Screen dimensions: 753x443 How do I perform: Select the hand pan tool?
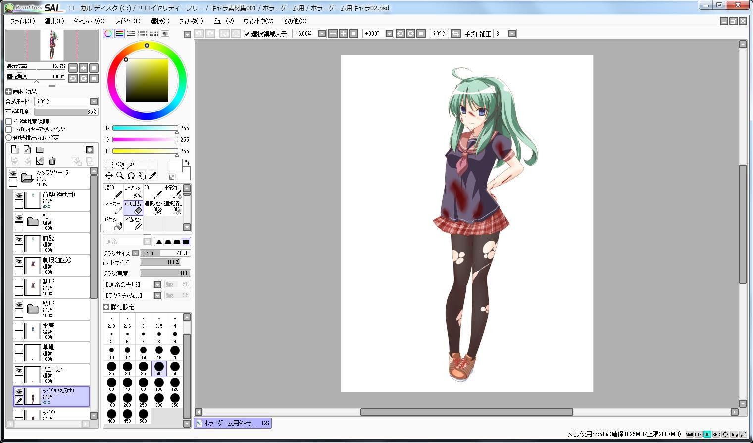(x=142, y=175)
